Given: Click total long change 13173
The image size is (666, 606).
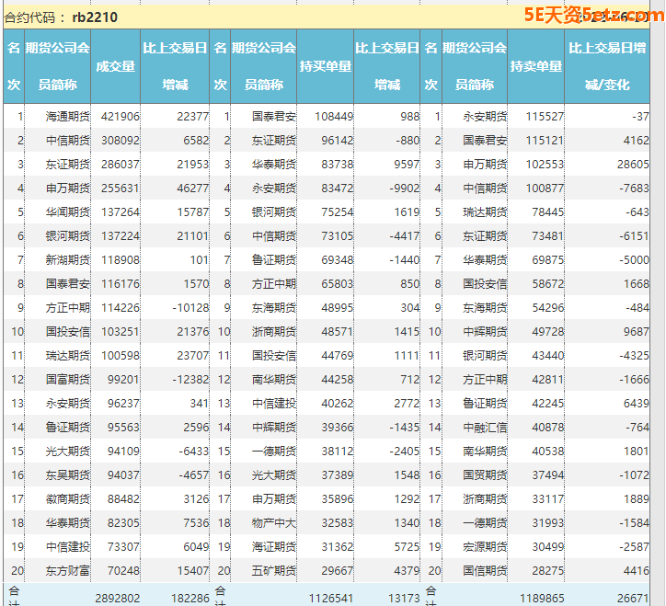Looking at the screenshot, I should pos(404,599).
